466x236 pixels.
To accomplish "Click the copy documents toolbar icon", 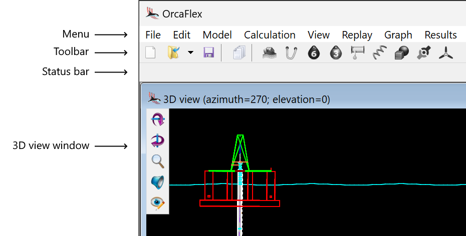I will [239, 52].
